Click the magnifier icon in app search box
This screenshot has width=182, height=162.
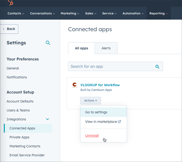pyautogui.click(x=157, y=66)
